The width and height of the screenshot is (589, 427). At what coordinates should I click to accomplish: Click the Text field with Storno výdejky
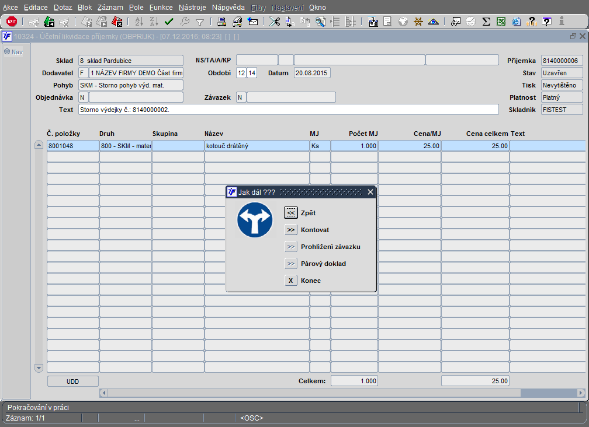[x=289, y=110]
